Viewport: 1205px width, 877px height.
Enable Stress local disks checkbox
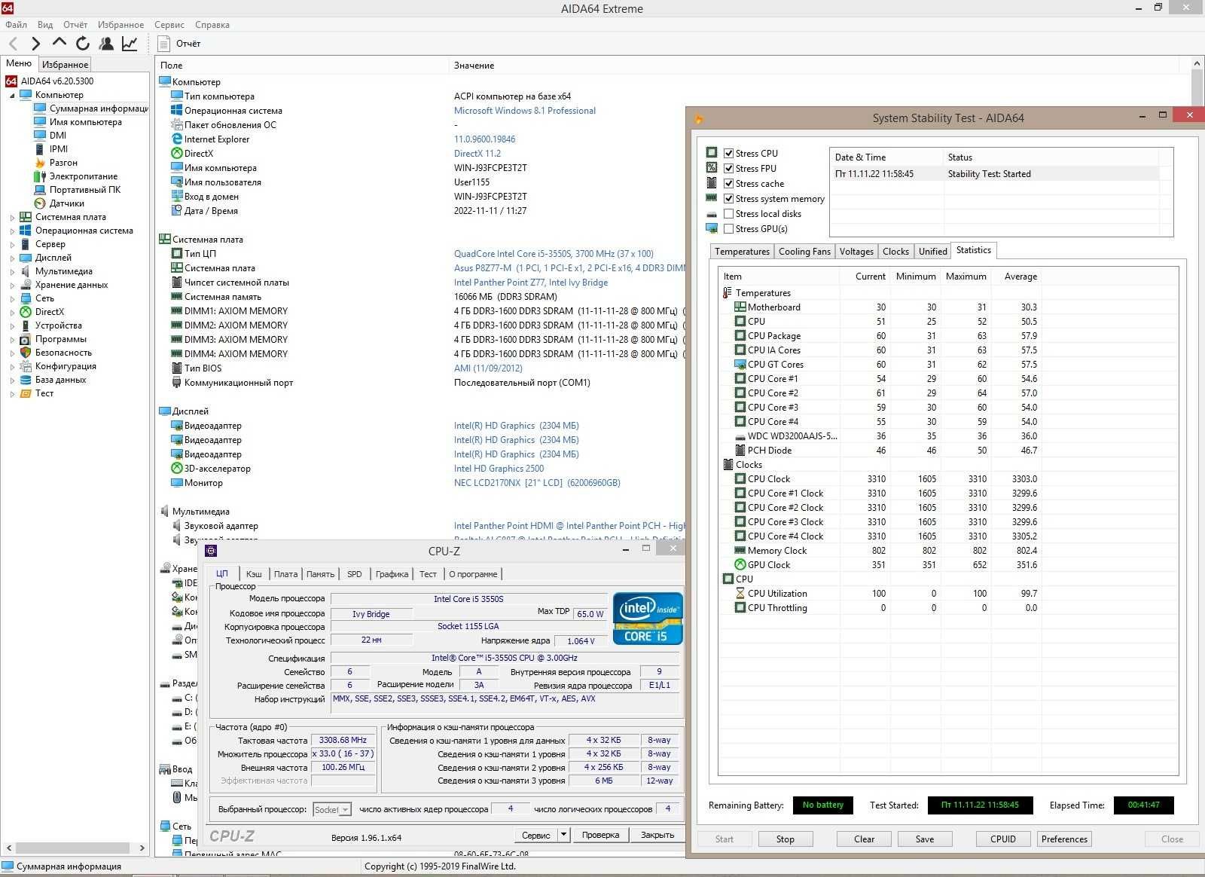click(x=728, y=214)
